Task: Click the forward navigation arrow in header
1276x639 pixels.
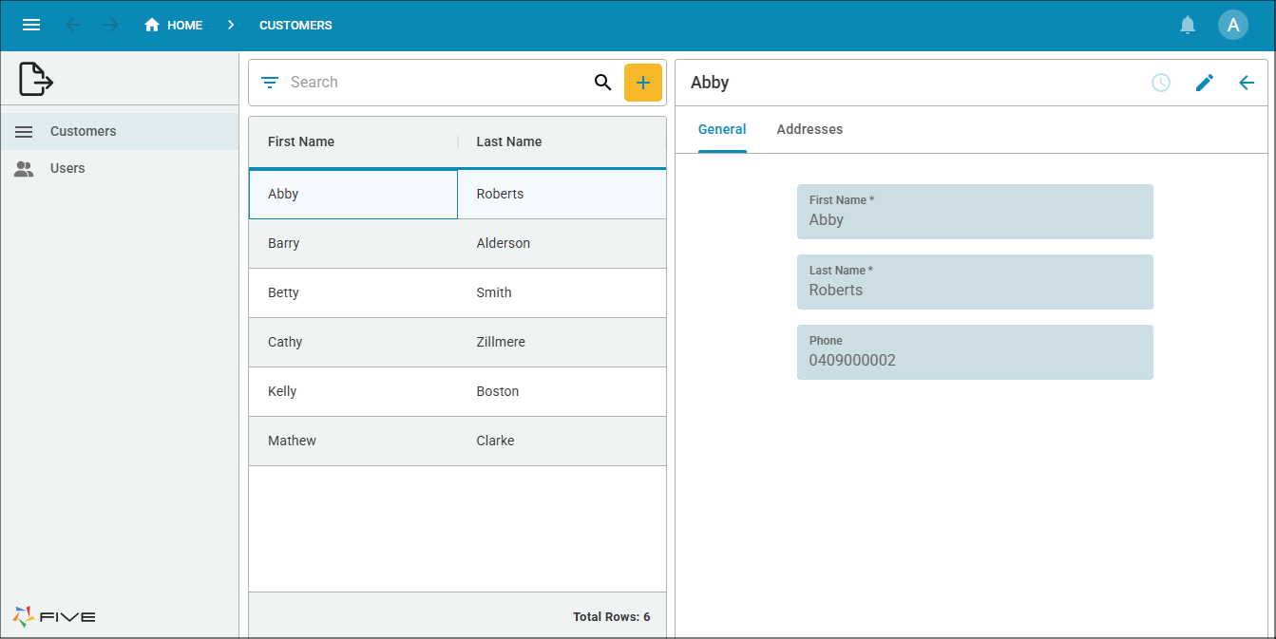Action: [111, 26]
